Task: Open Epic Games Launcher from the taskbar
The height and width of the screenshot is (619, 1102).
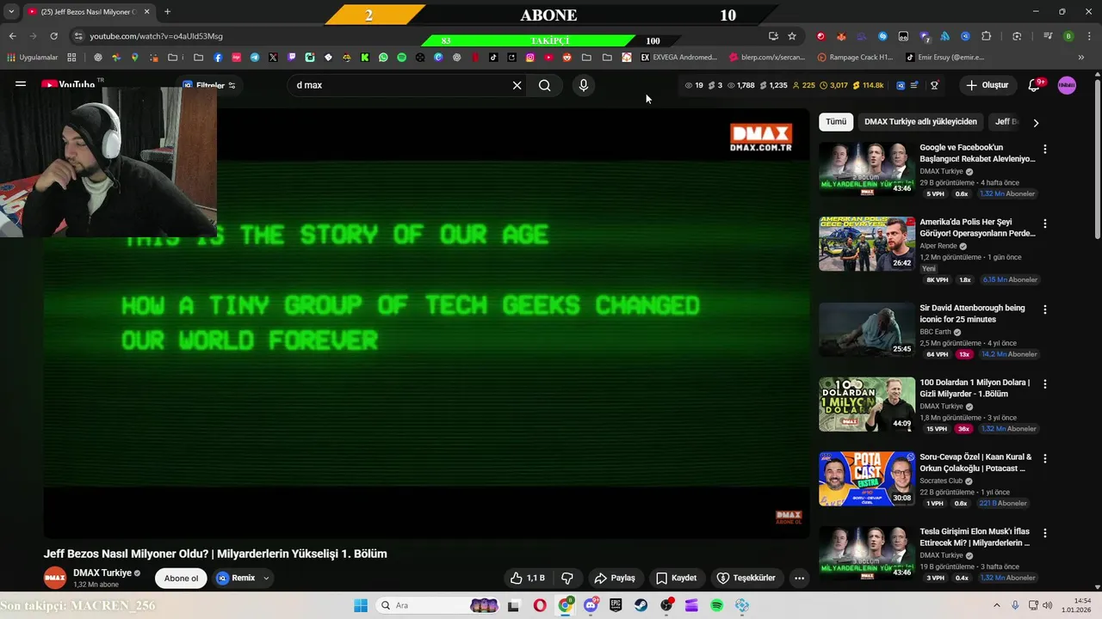Action: point(616,605)
